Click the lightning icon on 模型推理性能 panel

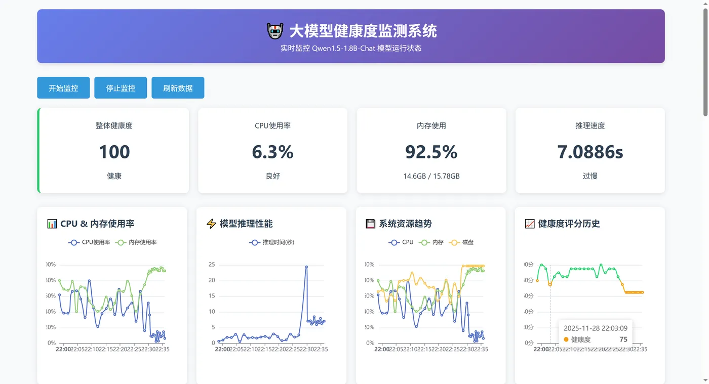[212, 223]
